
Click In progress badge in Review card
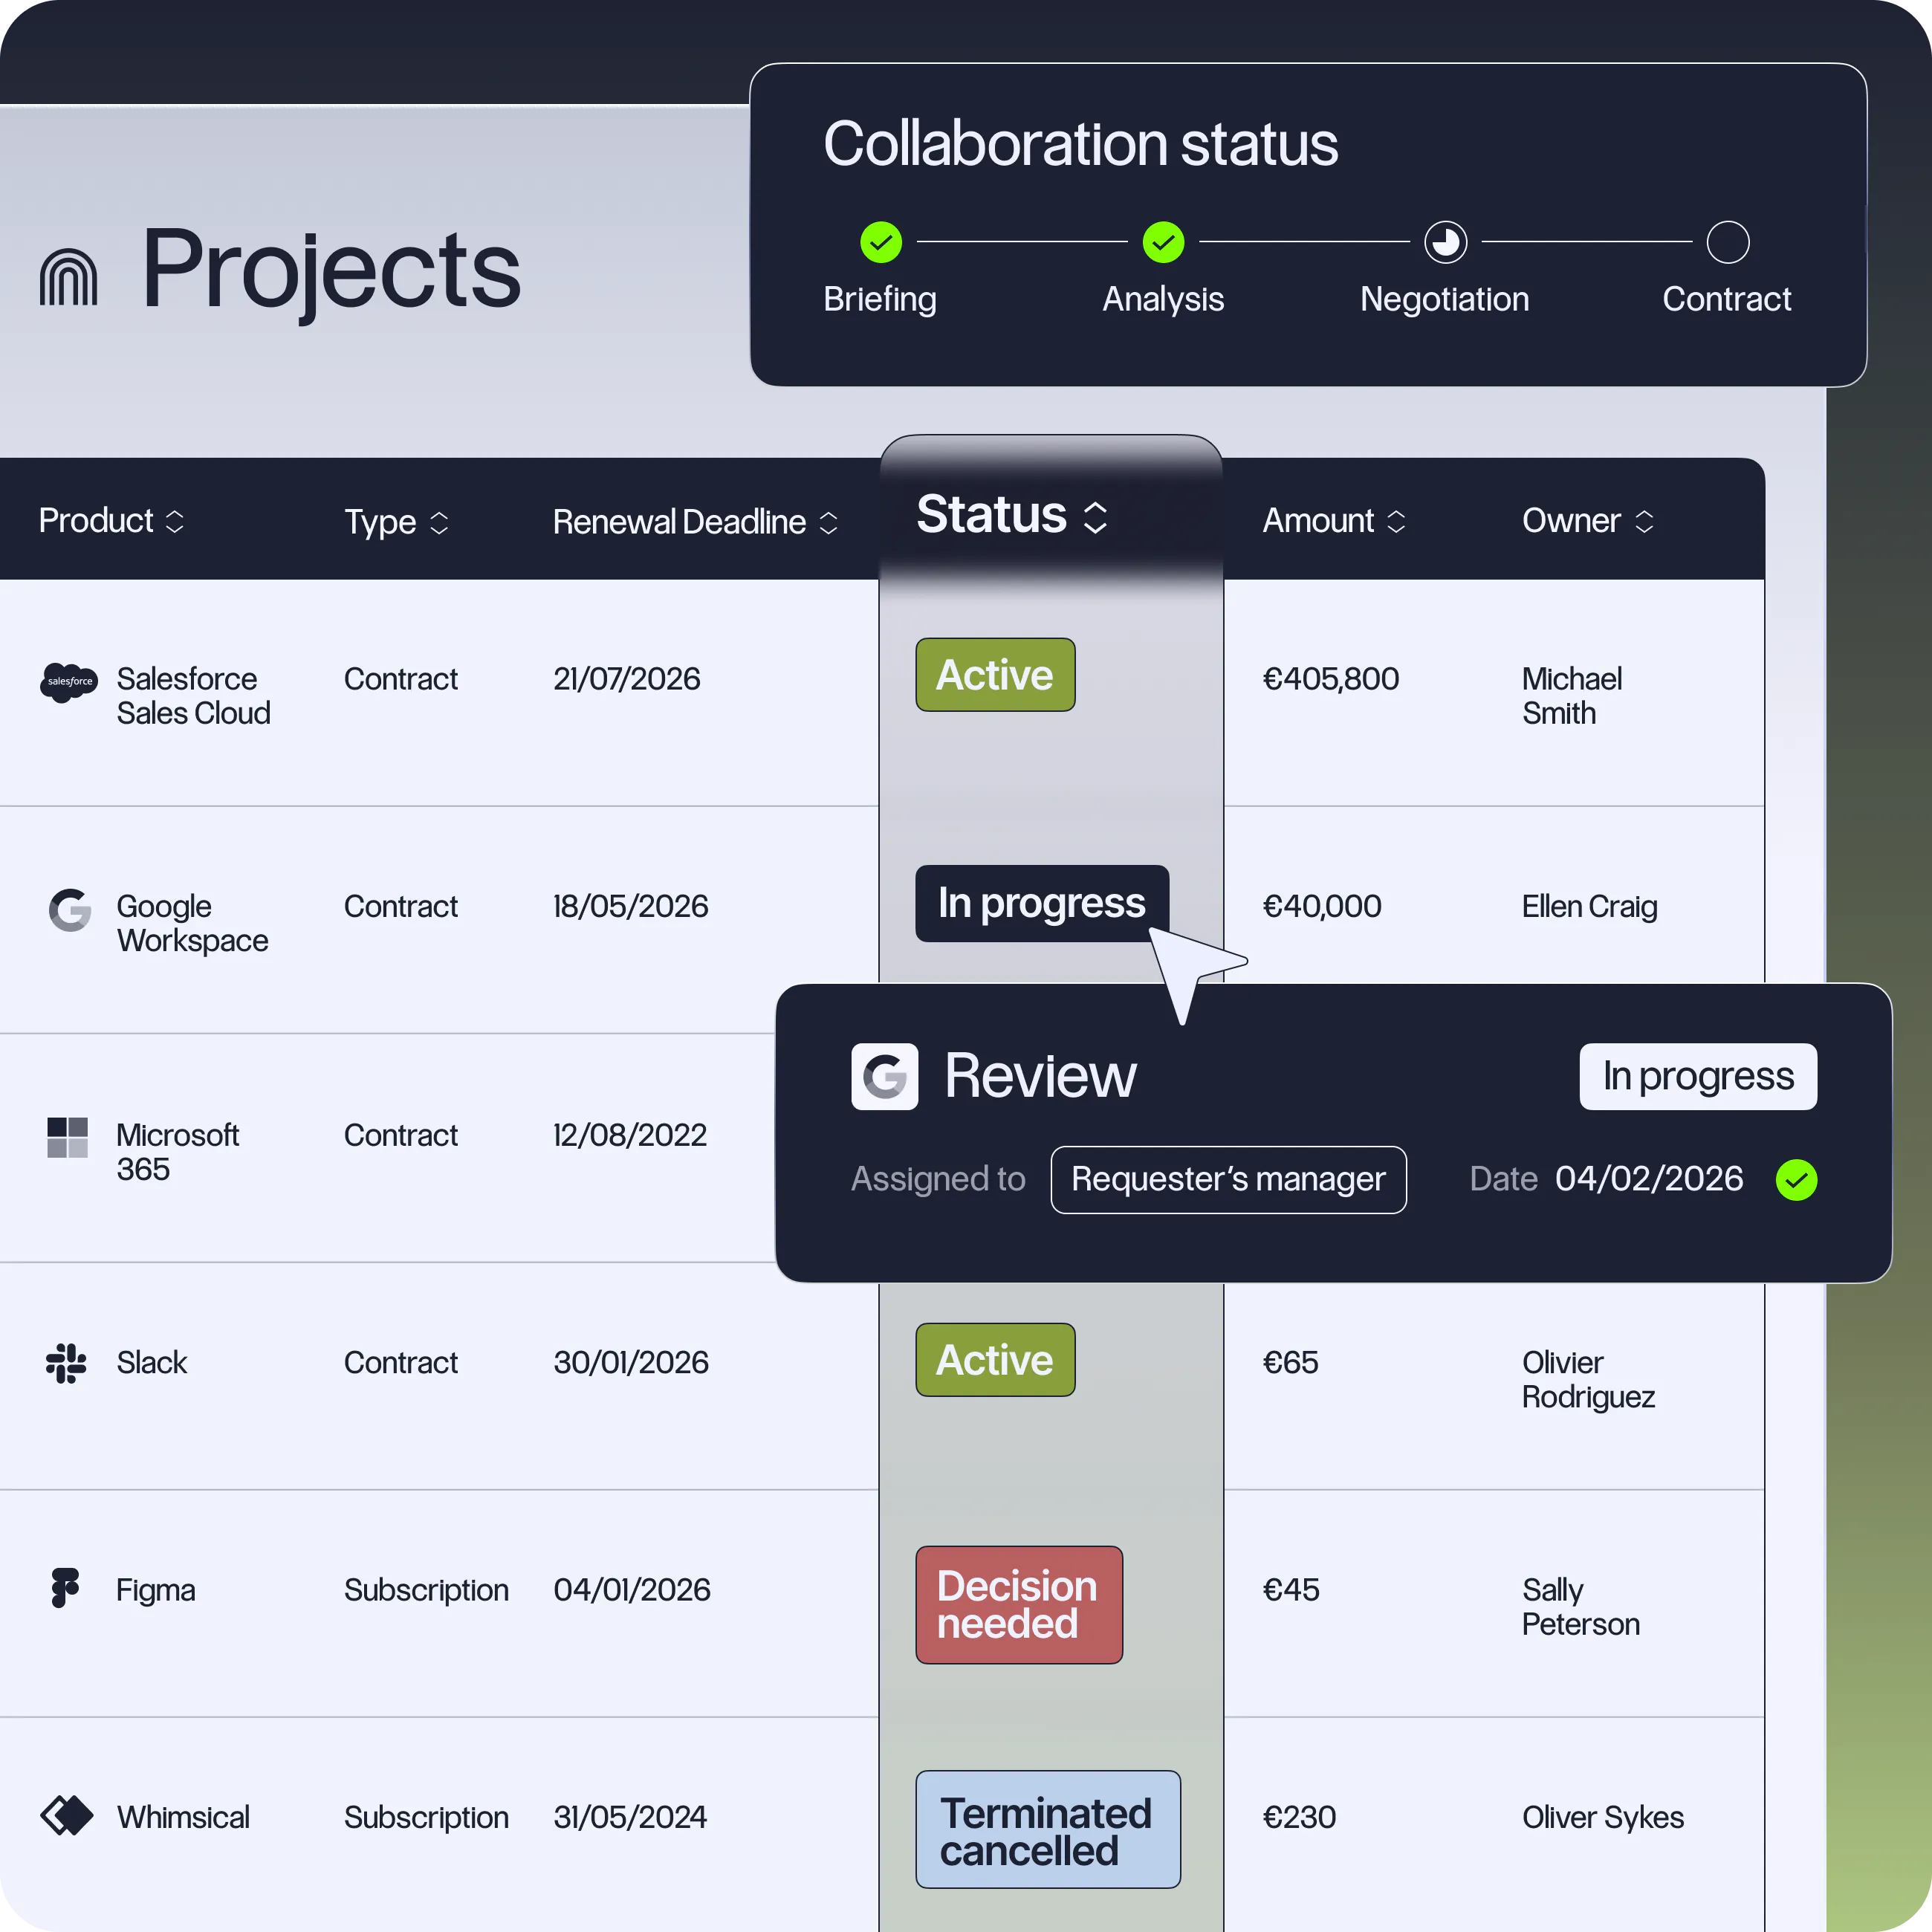pos(1697,1076)
